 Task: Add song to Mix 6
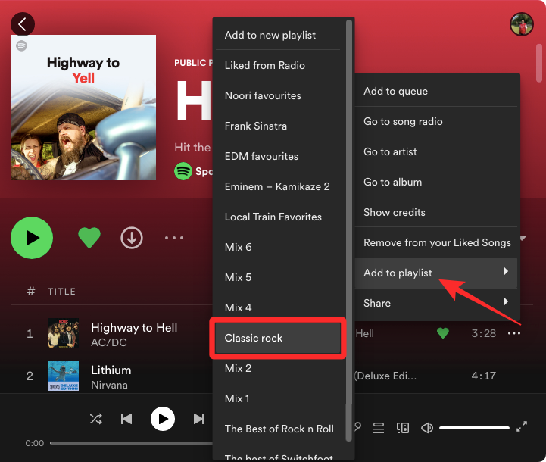[277, 247]
